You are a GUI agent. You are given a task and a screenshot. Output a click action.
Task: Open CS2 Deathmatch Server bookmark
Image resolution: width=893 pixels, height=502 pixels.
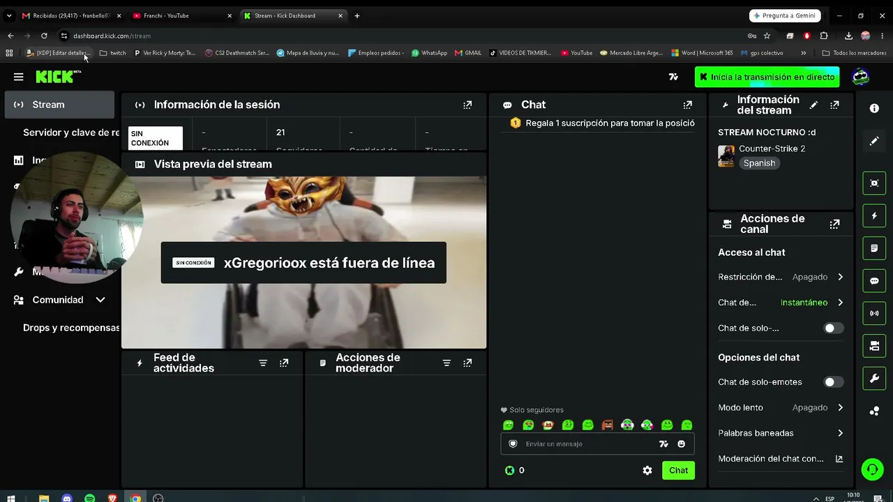coord(237,53)
